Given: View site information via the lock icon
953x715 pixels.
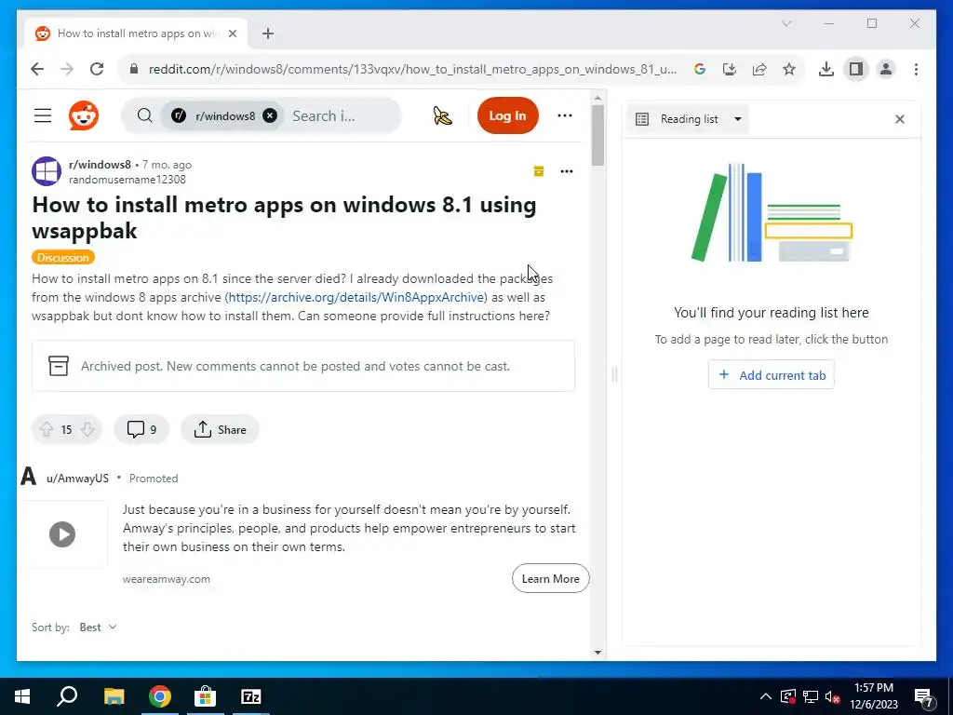Looking at the screenshot, I should (x=134, y=69).
